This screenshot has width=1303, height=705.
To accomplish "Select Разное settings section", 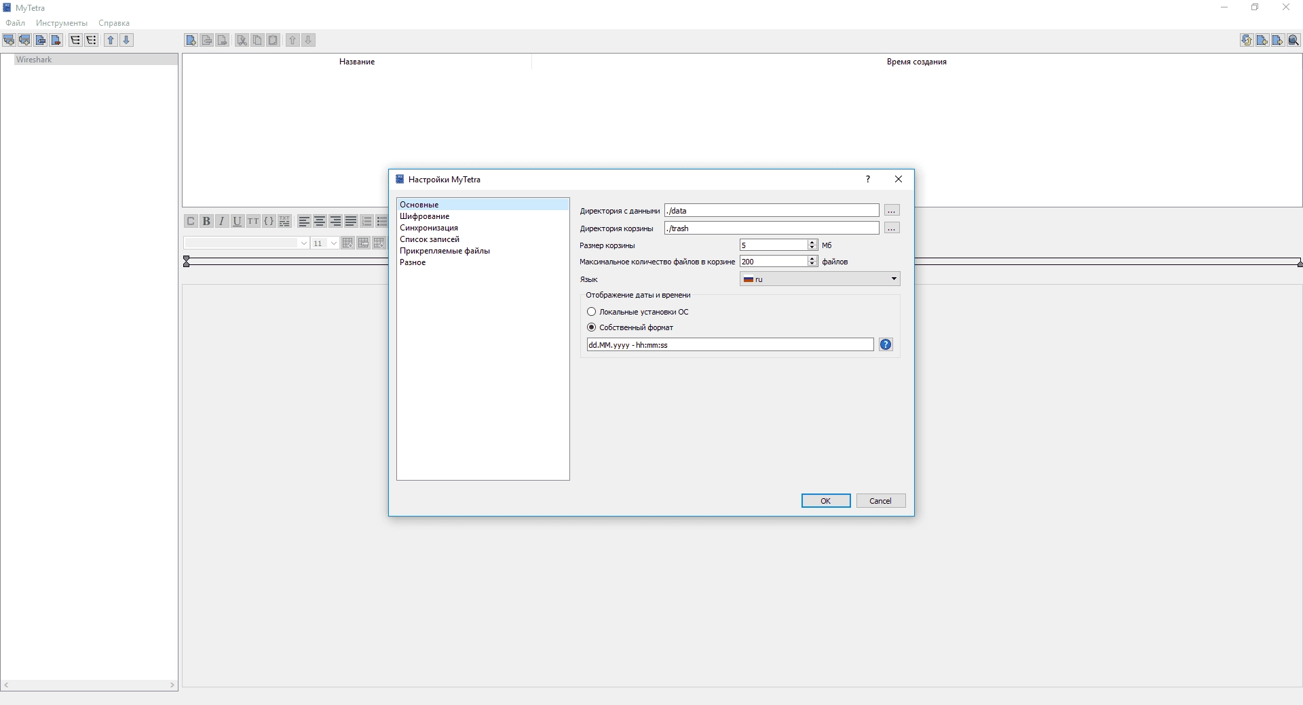I will coord(483,262).
